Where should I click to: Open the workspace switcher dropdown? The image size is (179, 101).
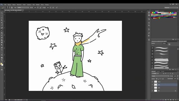click(171, 8)
